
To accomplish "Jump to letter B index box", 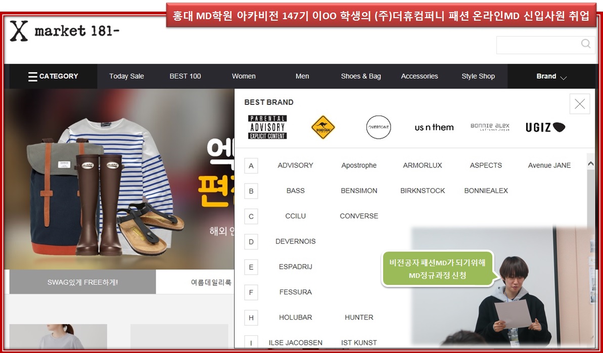I will point(251,191).
